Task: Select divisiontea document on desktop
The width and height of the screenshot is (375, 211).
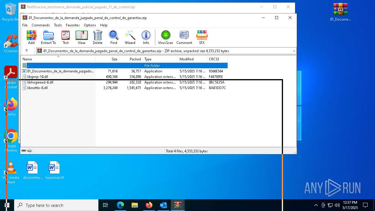Action: click(33, 170)
